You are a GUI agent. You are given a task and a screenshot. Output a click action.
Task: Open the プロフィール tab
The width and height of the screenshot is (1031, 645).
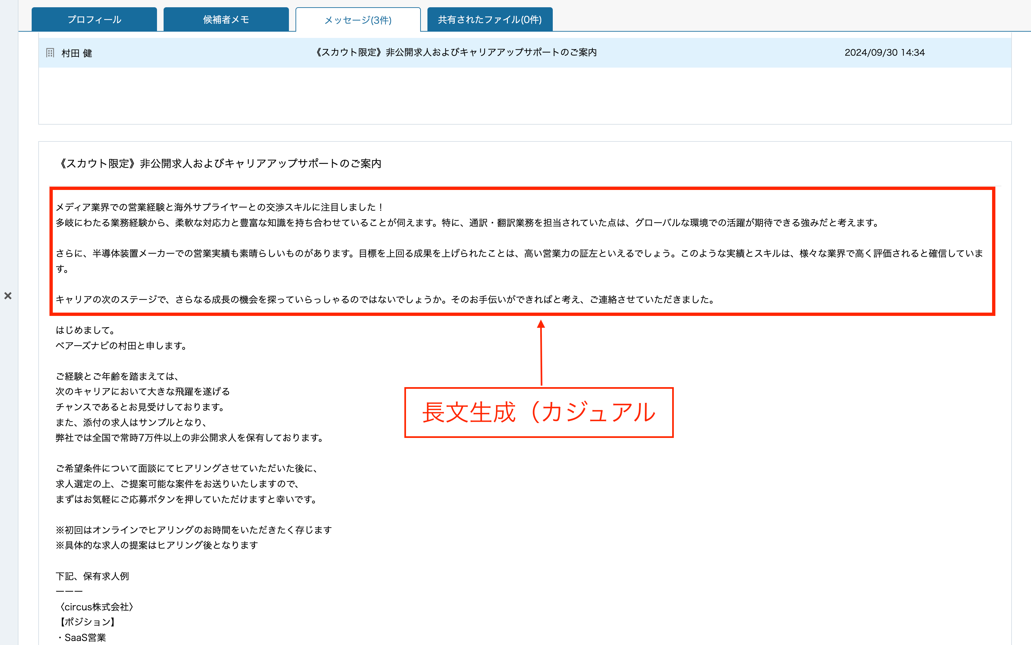click(x=94, y=20)
